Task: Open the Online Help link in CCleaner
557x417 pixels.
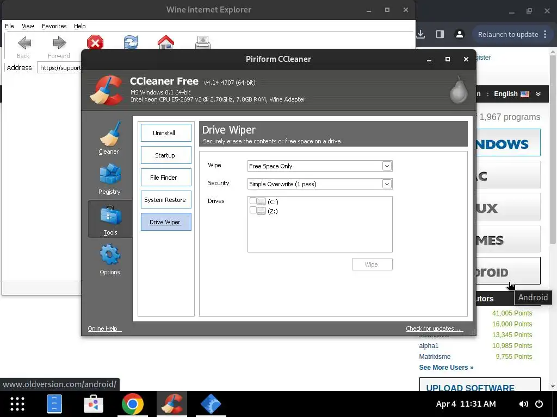Action: [x=104, y=328]
